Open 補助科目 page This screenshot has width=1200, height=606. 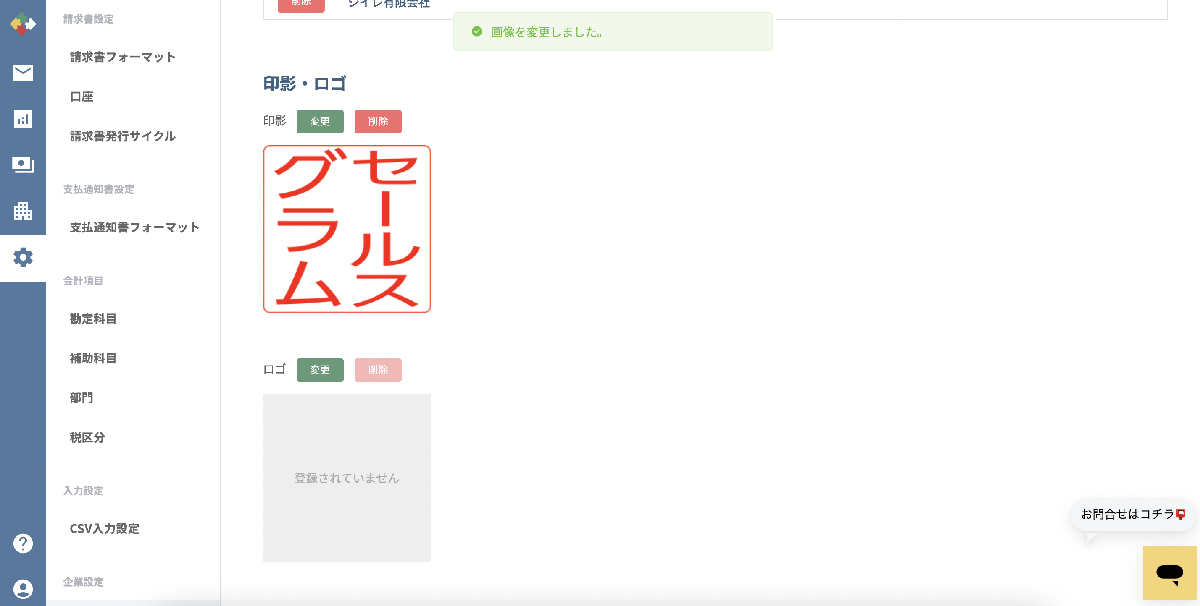click(x=93, y=358)
